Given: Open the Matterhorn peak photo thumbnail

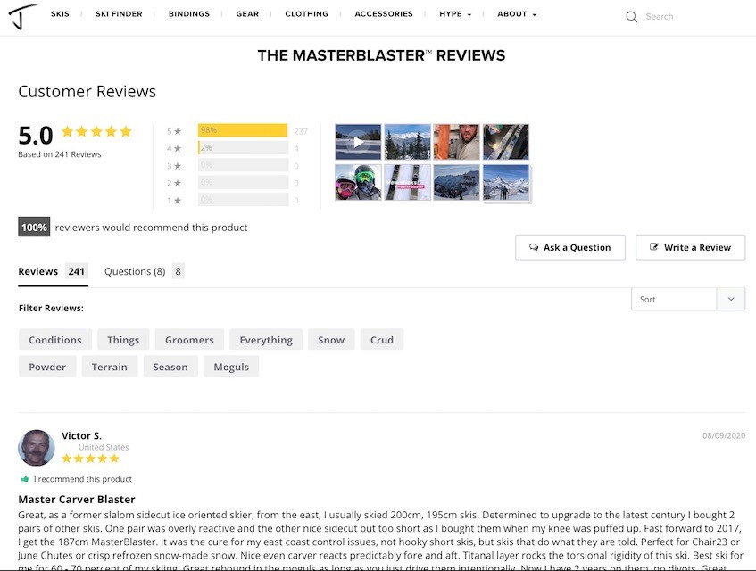Looking at the screenshot, I should click(x=506, y=182).
